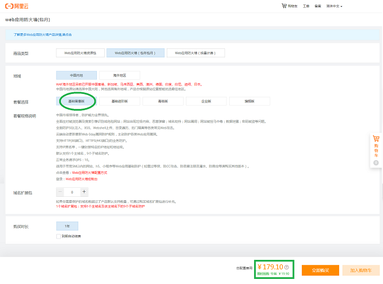Click the domain extension pack quantity field
Image resolution: width=383 pixels, height=284 pixels.
click(x=72, y=192)
